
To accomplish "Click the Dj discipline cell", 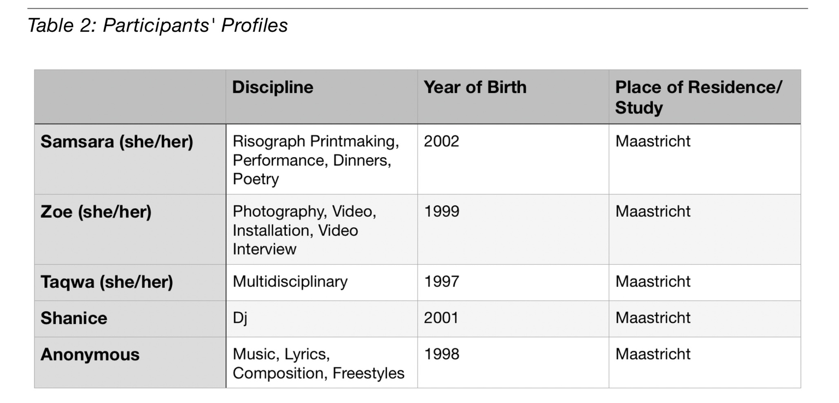I will 240,318.
